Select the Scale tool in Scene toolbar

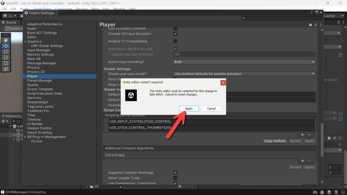(x=6, y=57)
